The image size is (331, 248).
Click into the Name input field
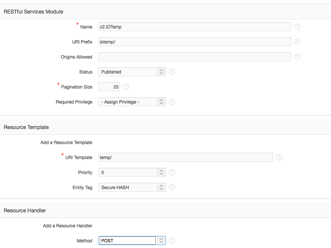pyautogui.click(x=195, y=27)
